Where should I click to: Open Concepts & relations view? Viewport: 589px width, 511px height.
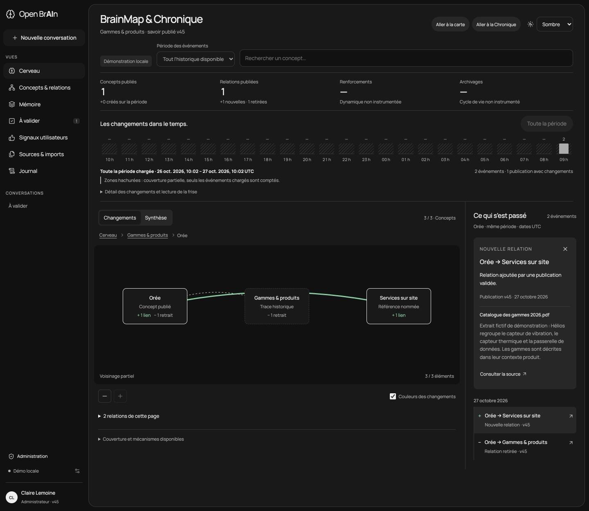(x=44, y=87)
